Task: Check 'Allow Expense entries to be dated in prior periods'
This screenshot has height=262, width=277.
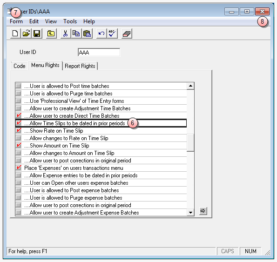Action: click(18, 175)
